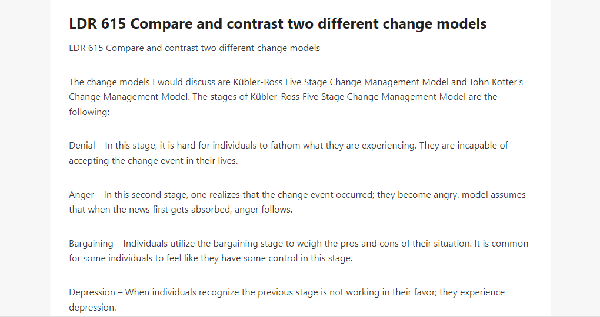Click the subtitle line below the heading
Screen dimensions: 600x317
click(194, 48)
